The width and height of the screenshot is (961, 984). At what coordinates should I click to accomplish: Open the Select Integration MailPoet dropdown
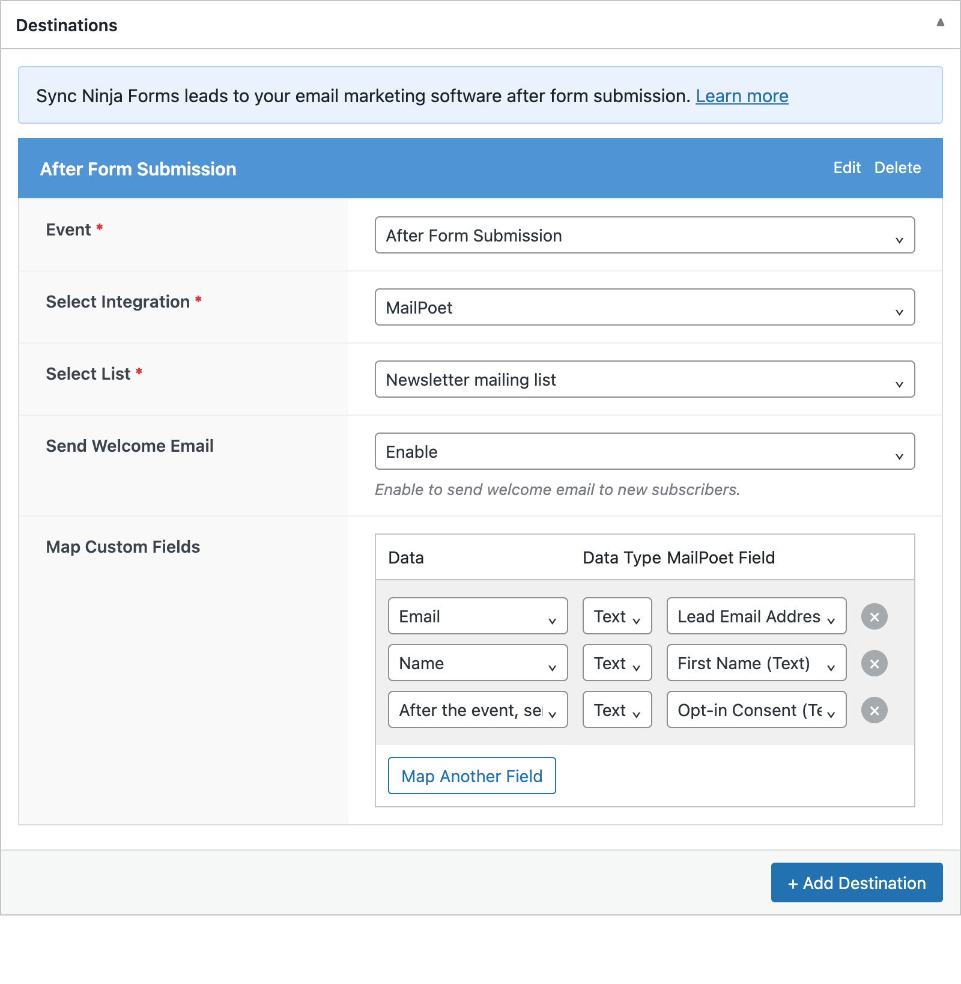(x=644, y=307)
